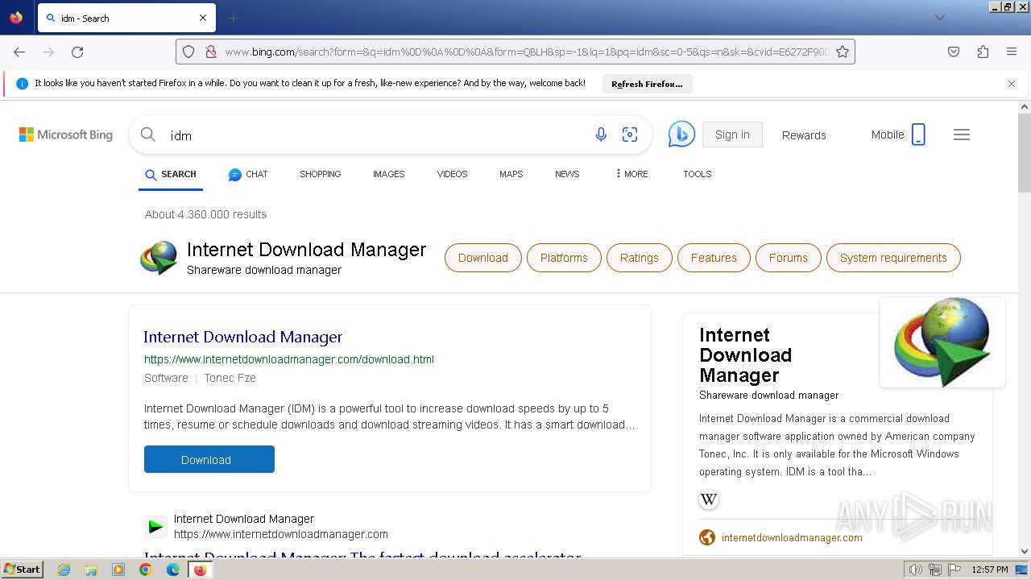Open the volume speaker tray icon
Viewport: 1031px width, 580px height.
pos(916,570)
